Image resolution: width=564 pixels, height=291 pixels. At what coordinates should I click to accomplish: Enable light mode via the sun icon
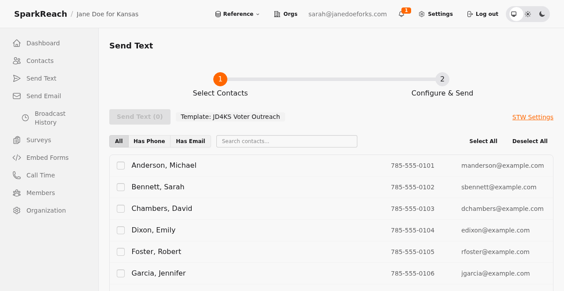(528, 14)
